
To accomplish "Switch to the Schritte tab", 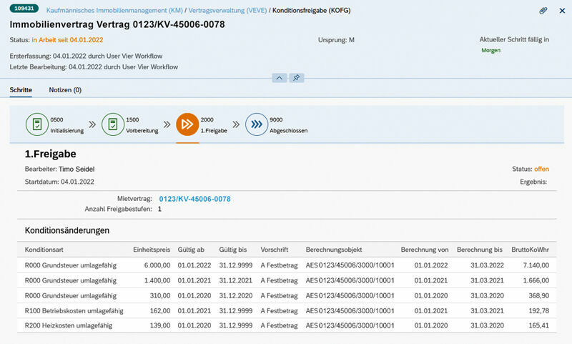I will pos(21,90).
